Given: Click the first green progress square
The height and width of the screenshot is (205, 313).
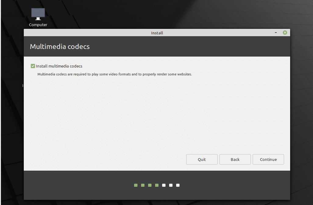Looking at the screenshot, I should (135, 185).
